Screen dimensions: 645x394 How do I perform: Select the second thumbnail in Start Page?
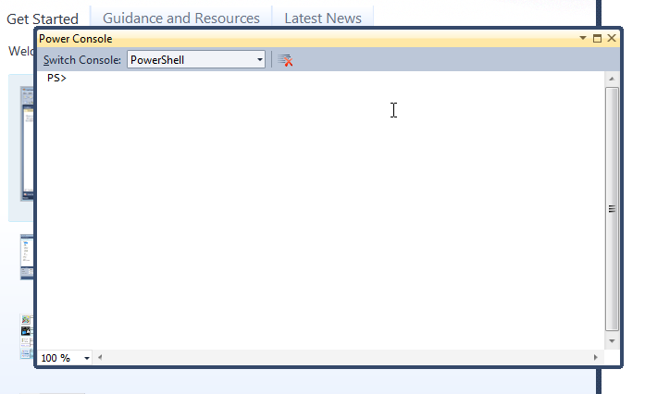pyautogui.click(x=27, y=257)
